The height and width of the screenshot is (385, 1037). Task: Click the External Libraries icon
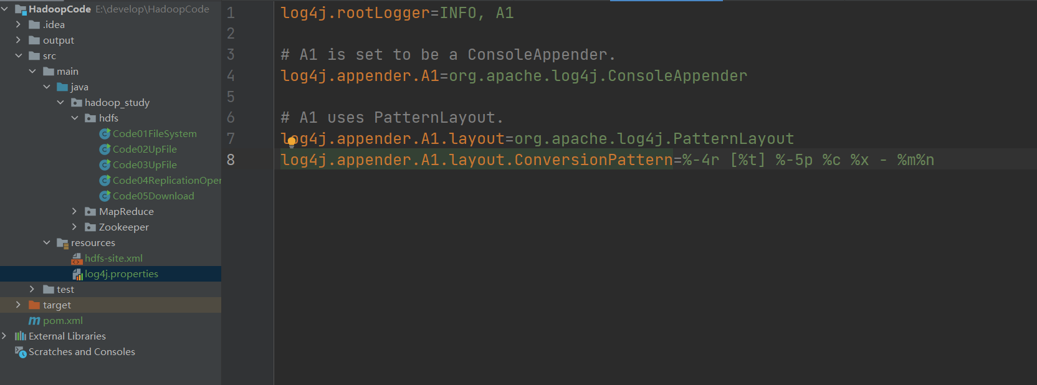click(x=21, y=336)
